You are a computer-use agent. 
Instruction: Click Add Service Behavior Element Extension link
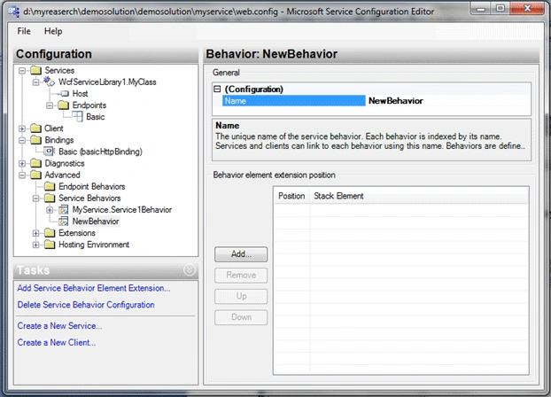94,288
